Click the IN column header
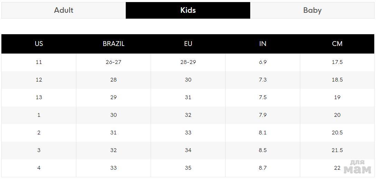The width and height of the screenshot is (377, 179). (x=263, y=44)
